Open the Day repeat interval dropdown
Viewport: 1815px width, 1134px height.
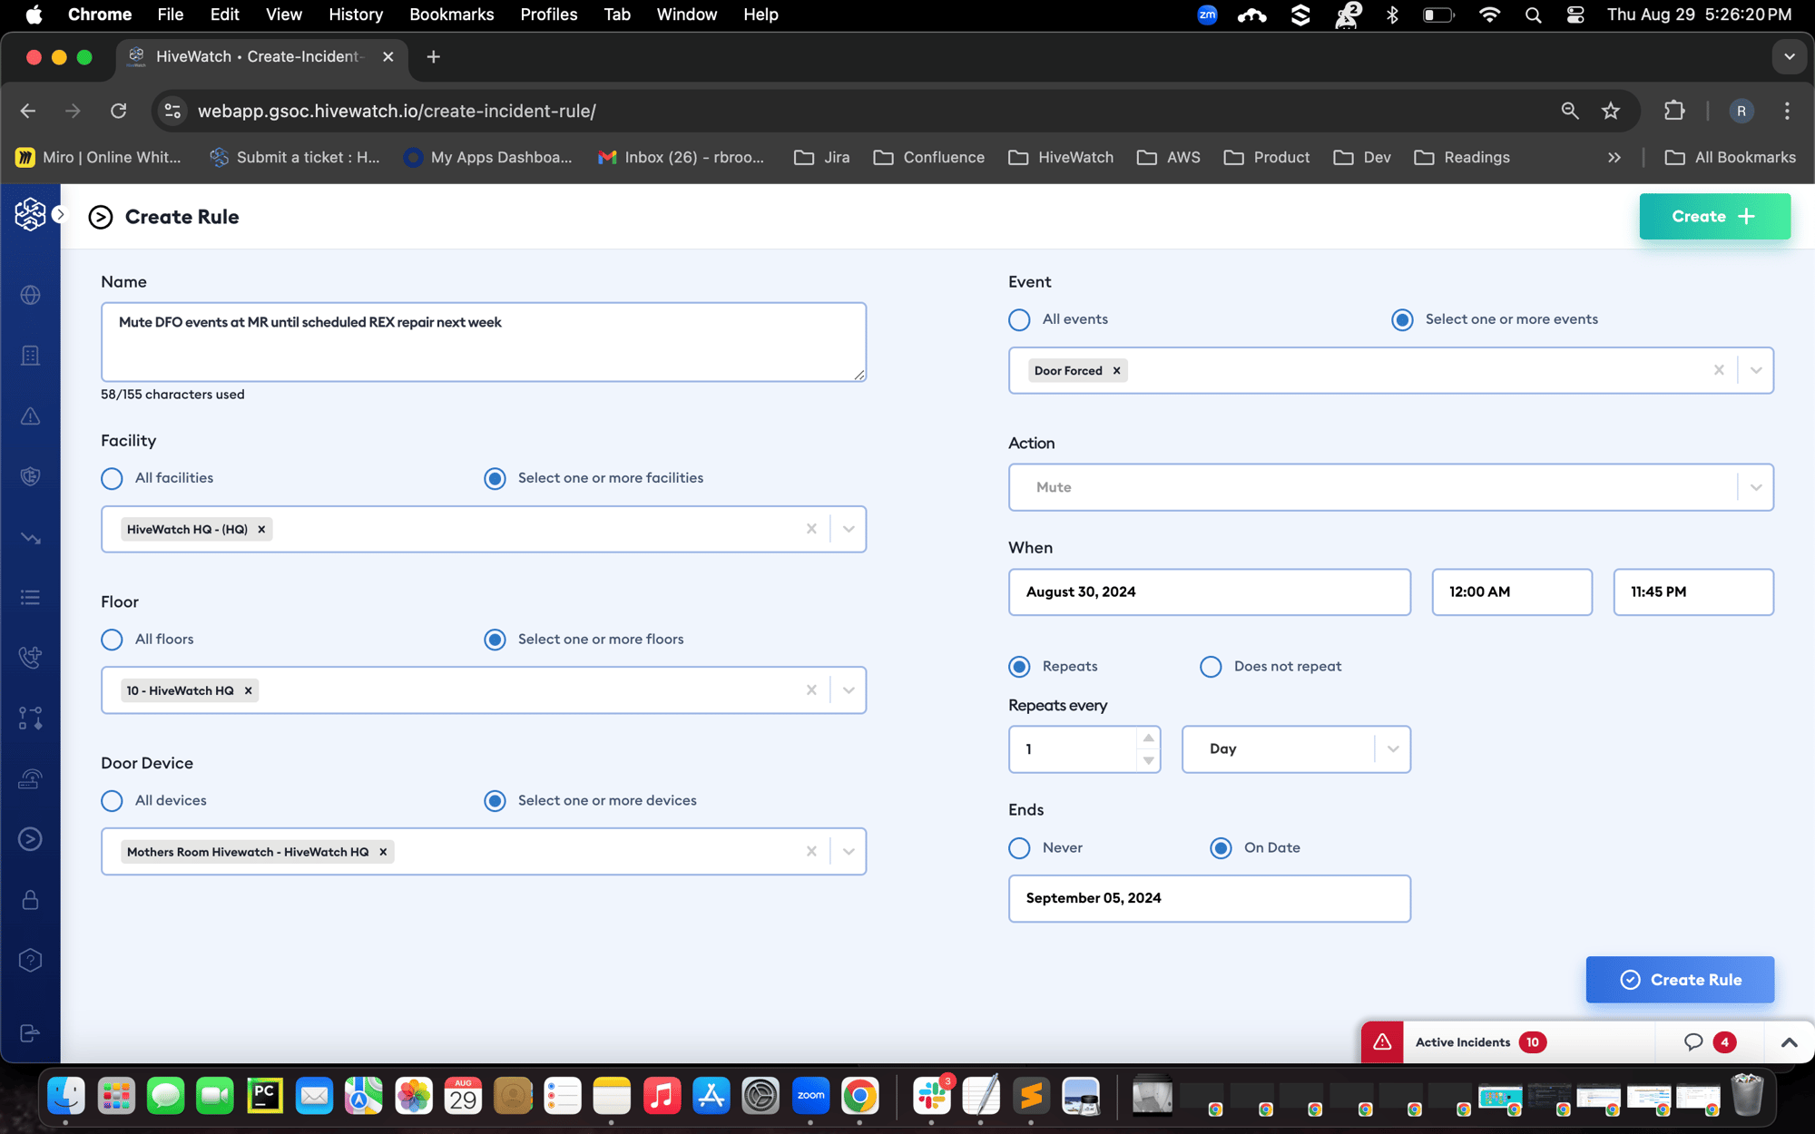click(x=1296, y=749)
